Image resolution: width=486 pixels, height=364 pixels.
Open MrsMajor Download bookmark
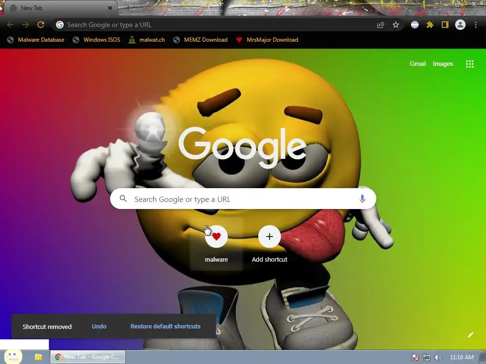coord(267,40)
